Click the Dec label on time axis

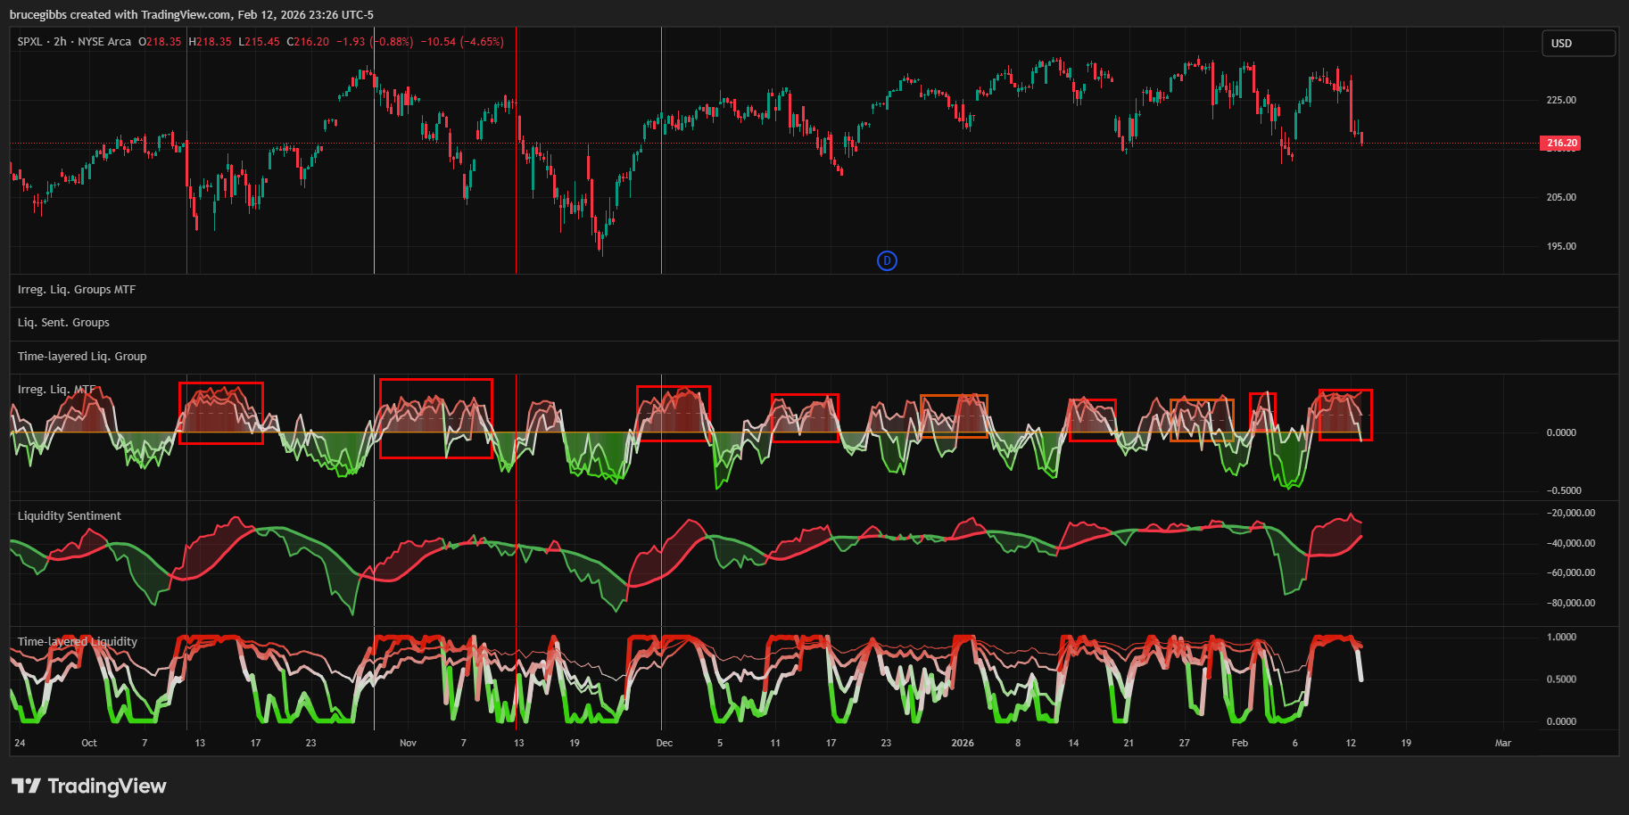click(x=665, y=743)
